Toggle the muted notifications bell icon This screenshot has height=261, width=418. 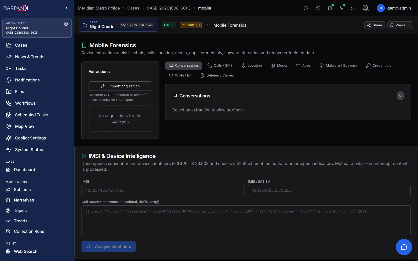pos(366,8)
